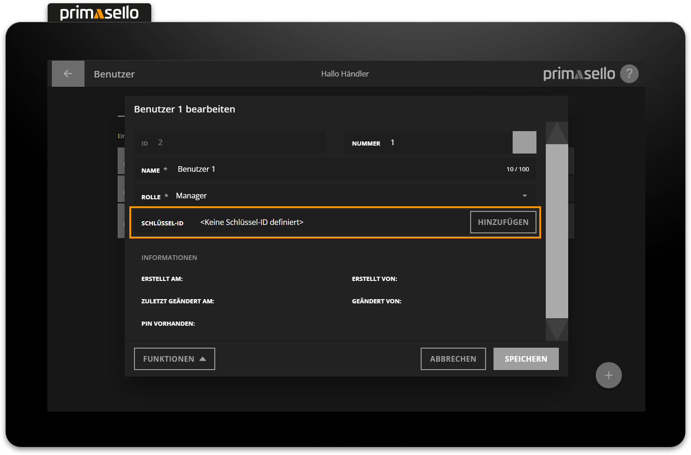This screenshot has height=455, width=691.
Task: Click into the Nummer input field
Action: pyautogui.click(x=448, y=143)
